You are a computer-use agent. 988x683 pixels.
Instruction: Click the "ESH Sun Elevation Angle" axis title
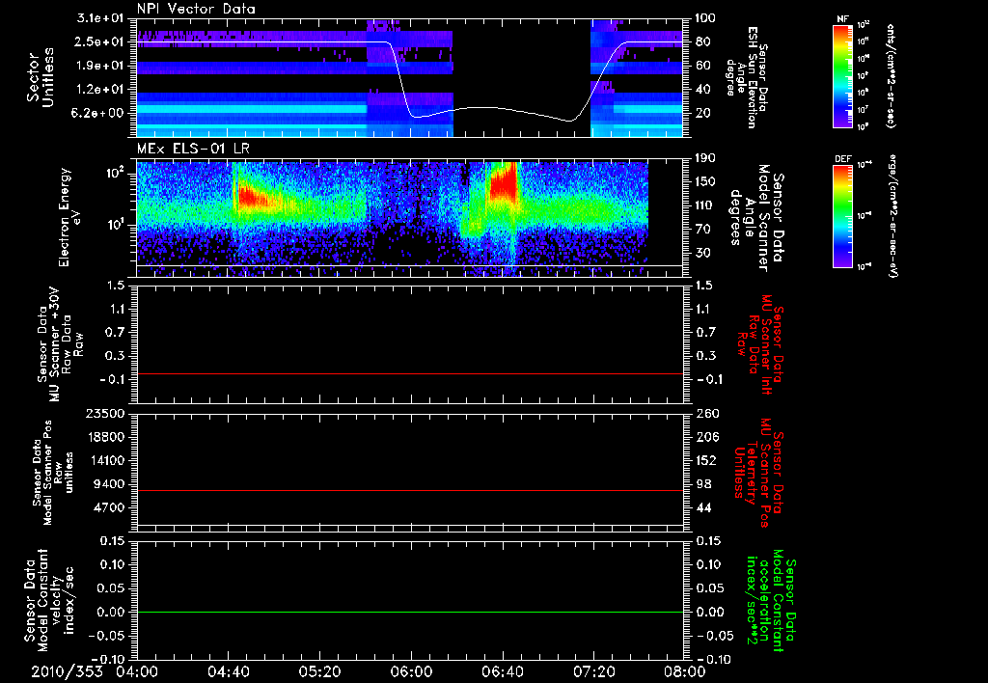(x=746, y=77)
